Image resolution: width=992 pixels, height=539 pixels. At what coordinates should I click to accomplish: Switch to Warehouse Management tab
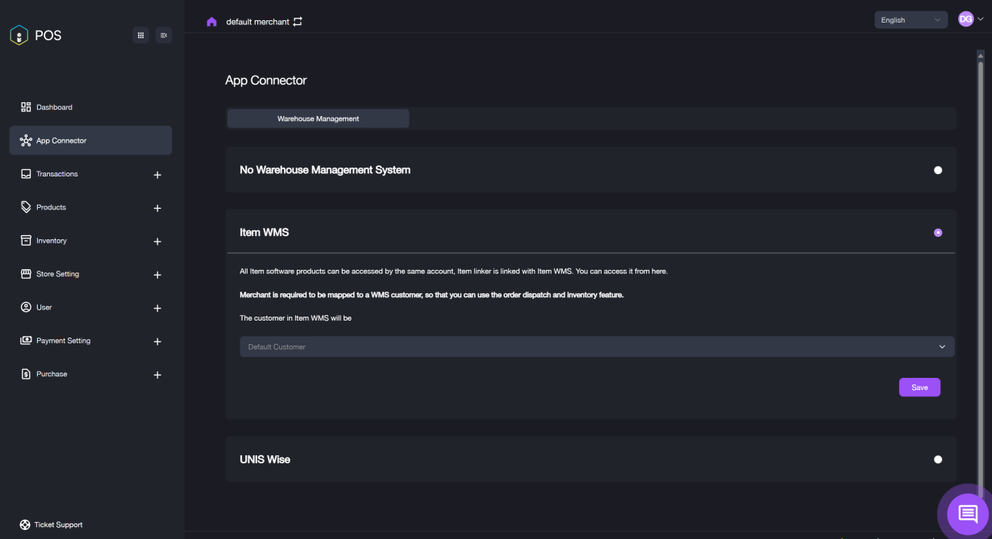tap(318, 118)
